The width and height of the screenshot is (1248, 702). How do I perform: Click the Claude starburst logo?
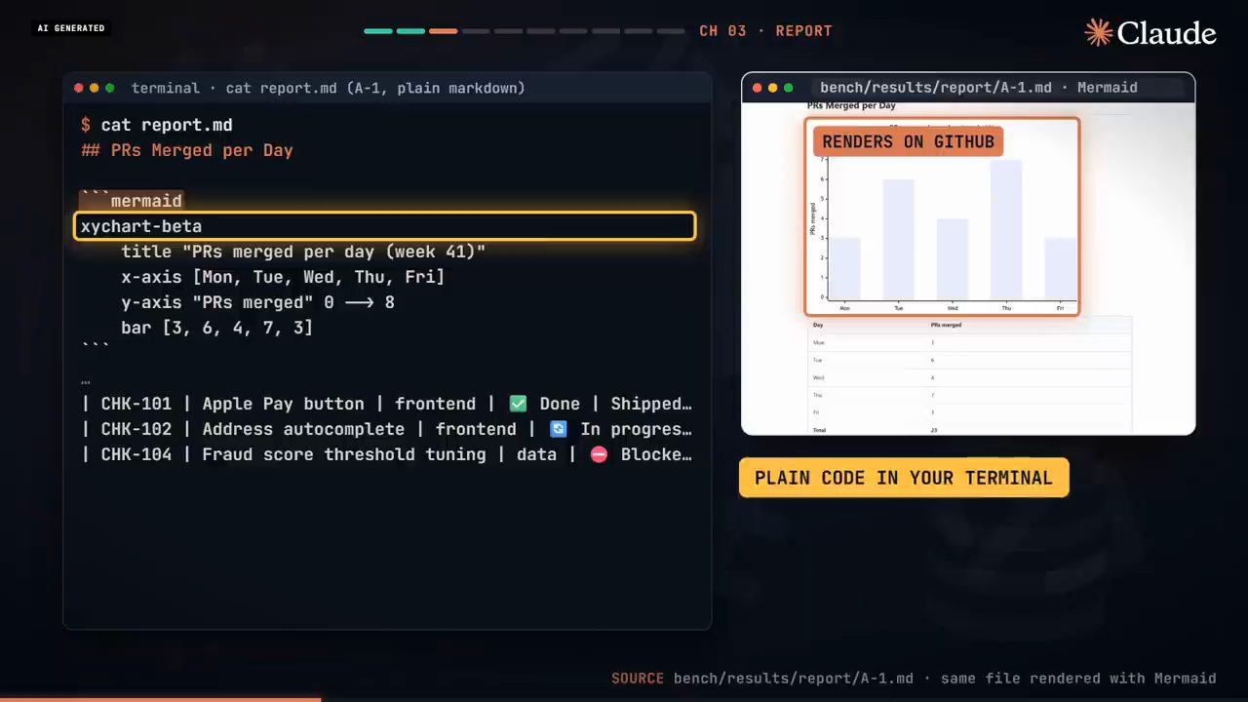coord(1099,32)
